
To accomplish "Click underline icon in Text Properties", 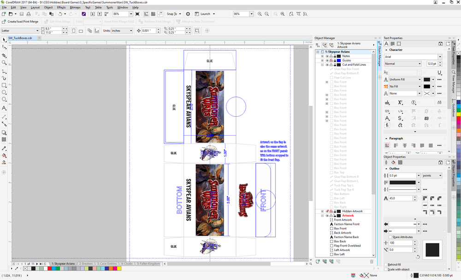I will (439, 73).
